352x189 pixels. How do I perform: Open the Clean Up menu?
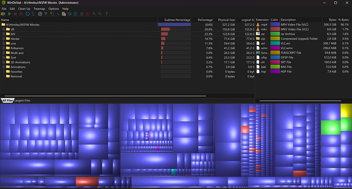coord(24,9)
